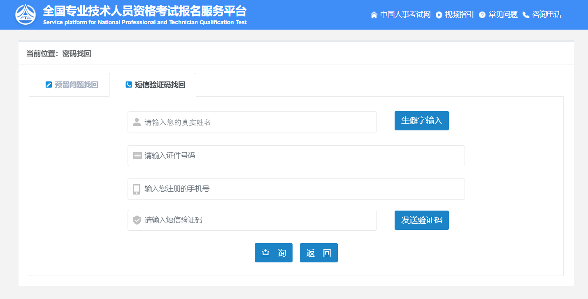Submit the form with 查询 button
The width and height of the screenshot is (588, 299).
point(273,253)
